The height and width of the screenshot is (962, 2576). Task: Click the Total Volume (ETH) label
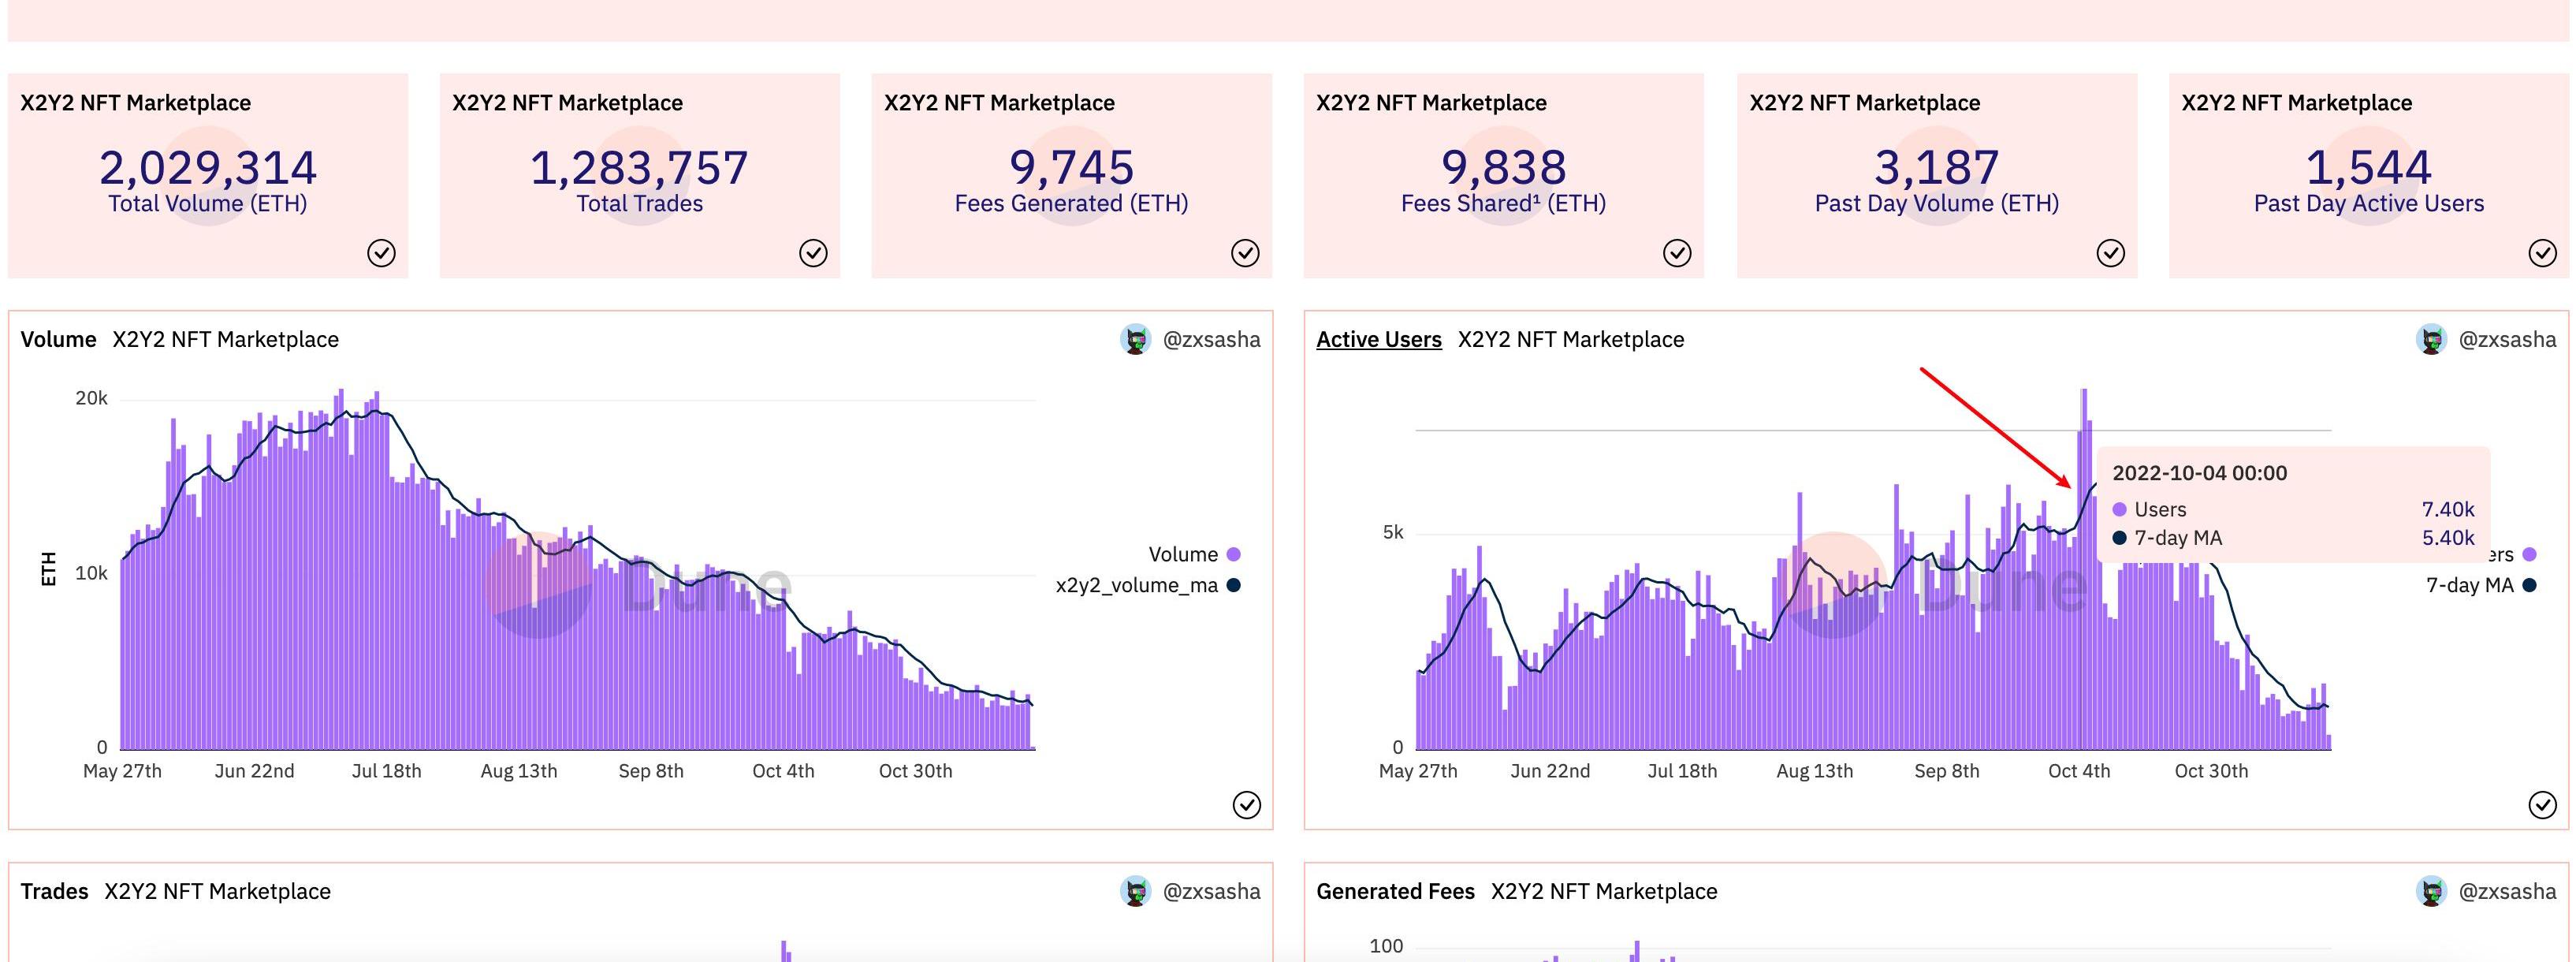point(208,204)
